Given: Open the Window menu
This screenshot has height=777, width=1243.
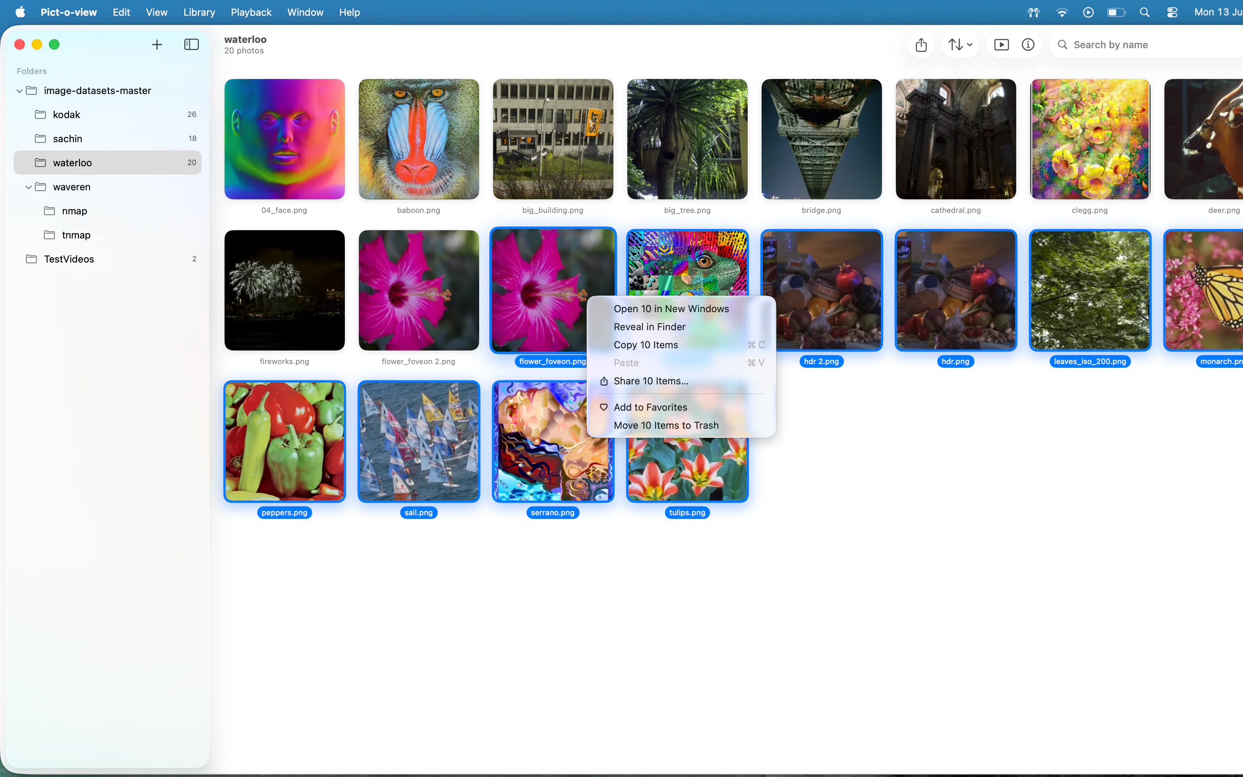Looking at the screenshot, I should (305, 13).
